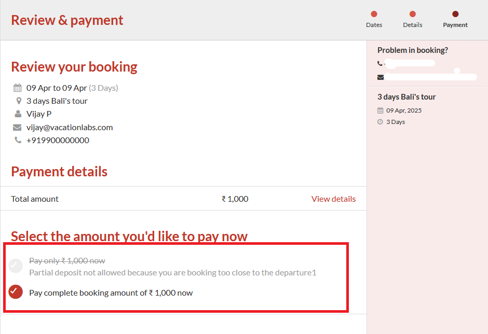Click the ₹ 1,000 total amount value

(x=235, y=199)
